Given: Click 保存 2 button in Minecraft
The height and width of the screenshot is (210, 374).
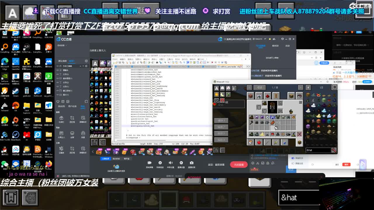Looking at the screenshot, I should point(221,127).
